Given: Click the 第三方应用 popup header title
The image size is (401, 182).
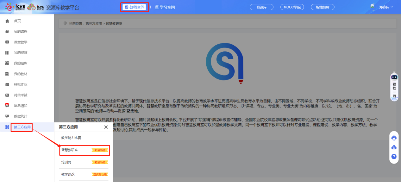Looking at the screenshot, I should tap(68, 127).
